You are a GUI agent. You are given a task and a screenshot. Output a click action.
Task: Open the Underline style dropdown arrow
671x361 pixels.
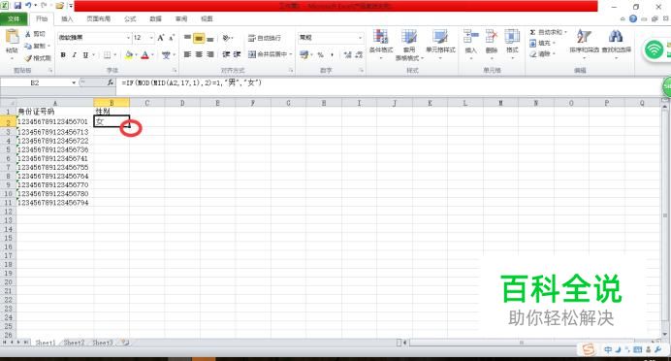pyautogui.click(x=93, y=54)
